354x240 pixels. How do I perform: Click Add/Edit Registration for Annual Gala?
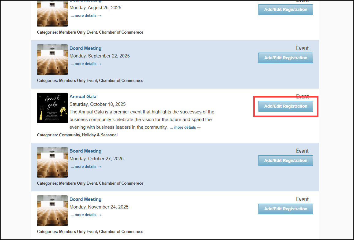click(286, 106)
